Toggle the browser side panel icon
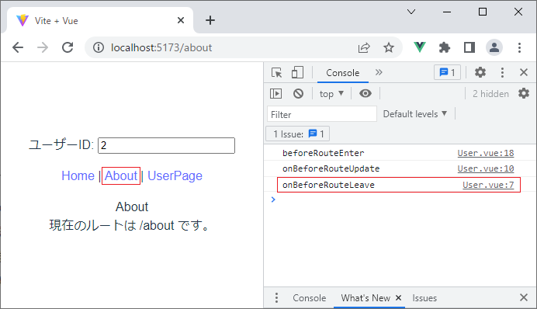 pos(469,47)
